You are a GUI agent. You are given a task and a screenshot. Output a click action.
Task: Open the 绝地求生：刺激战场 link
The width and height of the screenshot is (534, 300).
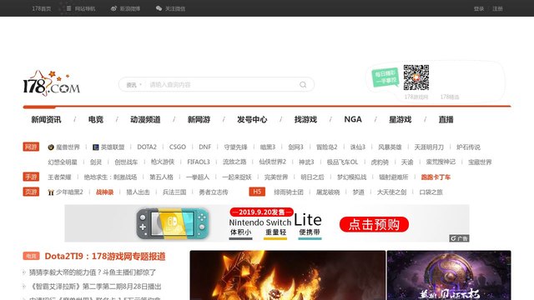(110, 177)
